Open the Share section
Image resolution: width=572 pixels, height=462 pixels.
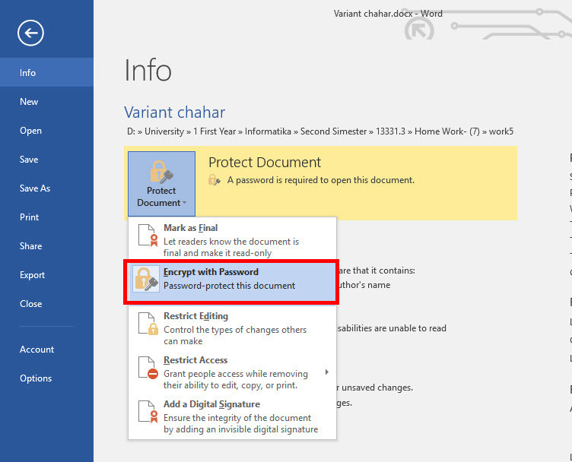(46, 246)
